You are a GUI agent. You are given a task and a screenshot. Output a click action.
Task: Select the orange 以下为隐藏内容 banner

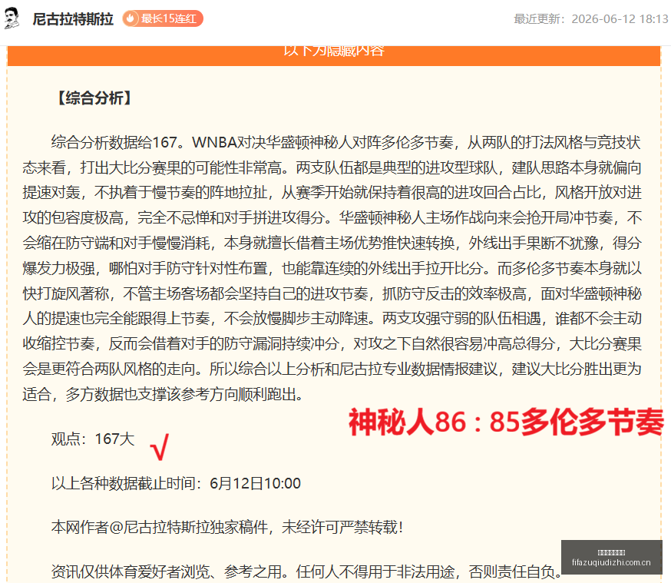tap(334, 55)
